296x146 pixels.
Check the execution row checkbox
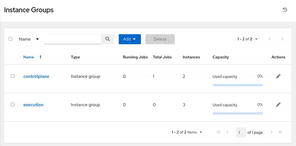point(12,105)
